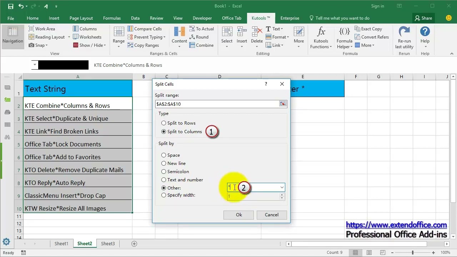The height and width of the screenshot is (257, 457).
Task: Switch to the Enterprise tab
Action: 290,18
